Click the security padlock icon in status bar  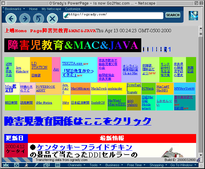click(x=199, y=160)
